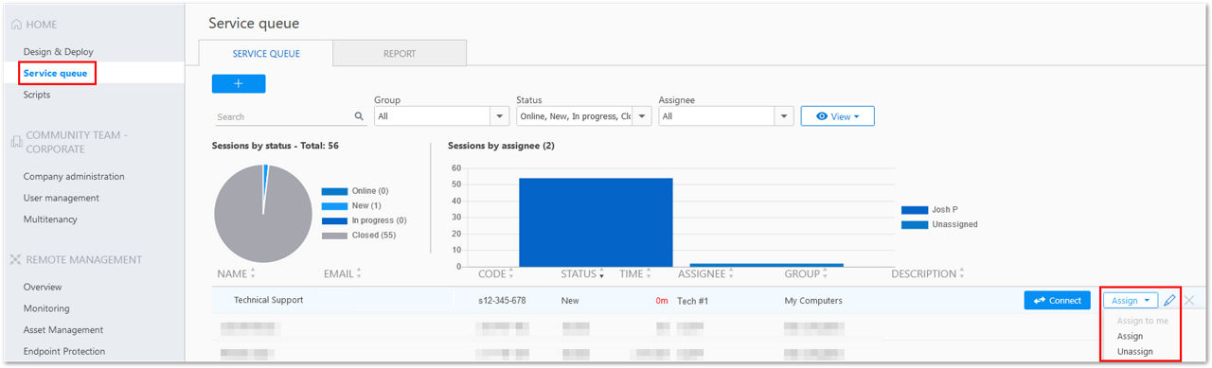Click the Closed legend color swatch
Viewport: 1212px width, 368px height.
(335, 236)
